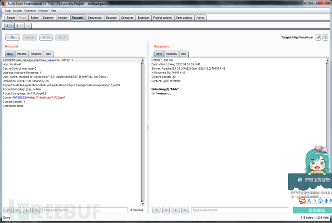Image resolution: width=332 pixels, height=223 pixels.
Task: Open the back history dropdown arrow
Action: point(50,37)
